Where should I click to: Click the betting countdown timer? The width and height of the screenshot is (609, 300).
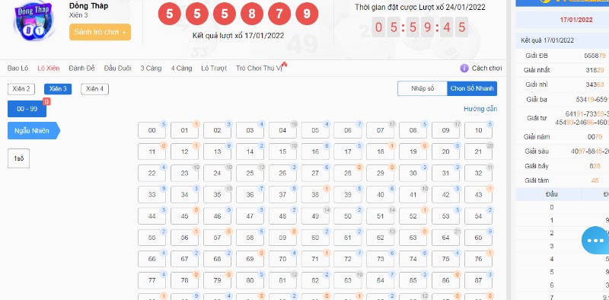(x=420, y=27)
